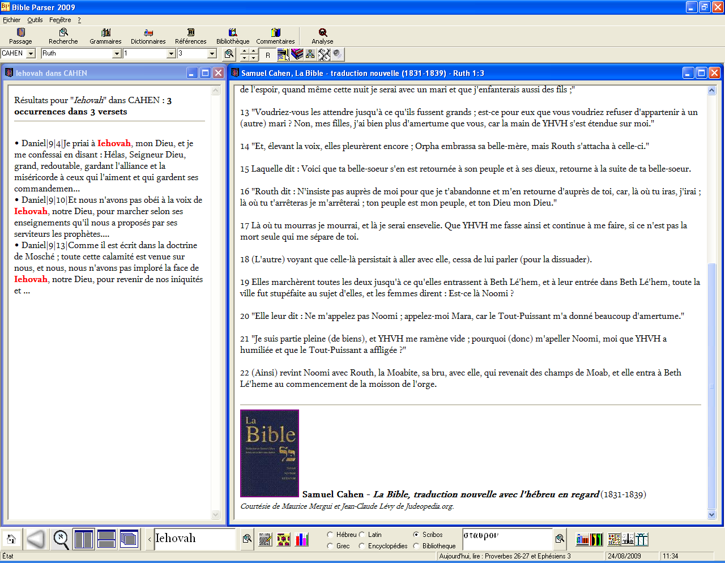Expand the verse 3 dropdown
The width and height of the screenshot is (725, 563).
(212, 54)
